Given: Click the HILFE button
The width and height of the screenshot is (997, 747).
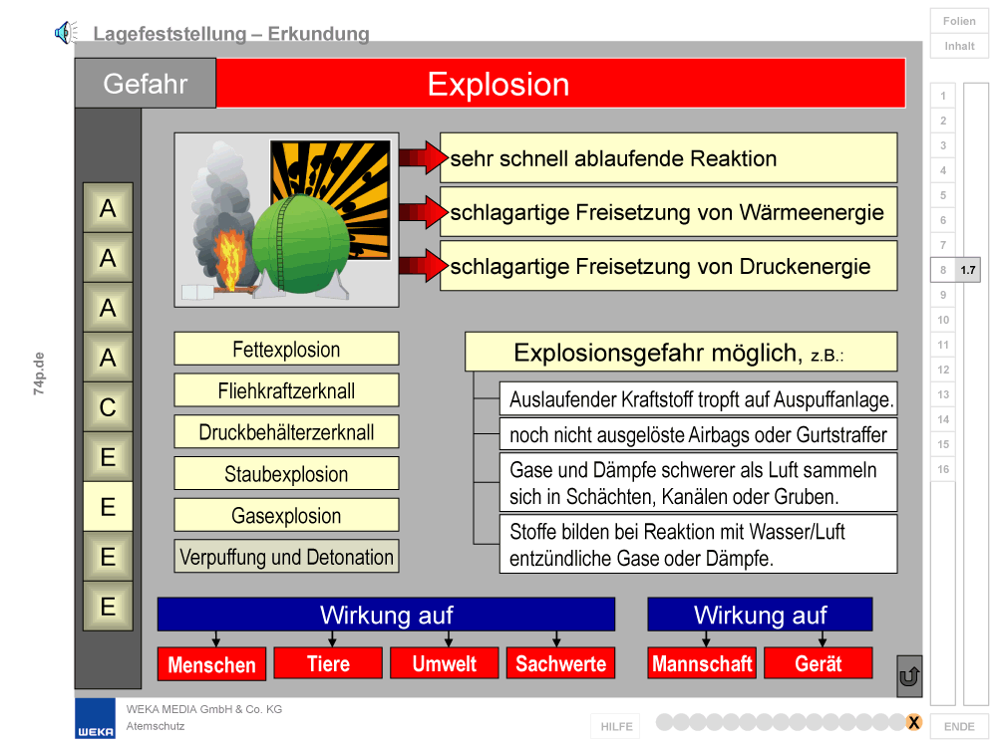Looking at the screenshot, I should (616, 726).
